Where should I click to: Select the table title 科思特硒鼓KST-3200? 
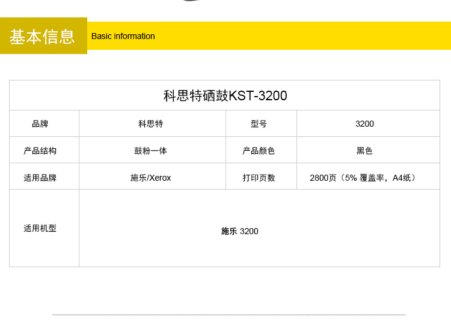coord(225,95)
